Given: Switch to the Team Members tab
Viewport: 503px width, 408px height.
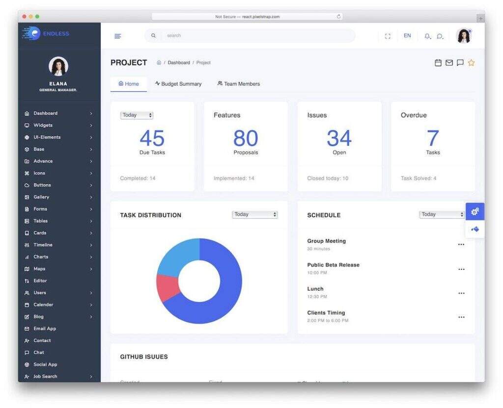Looking at the screenshot, I should click(x=239, y=84).
